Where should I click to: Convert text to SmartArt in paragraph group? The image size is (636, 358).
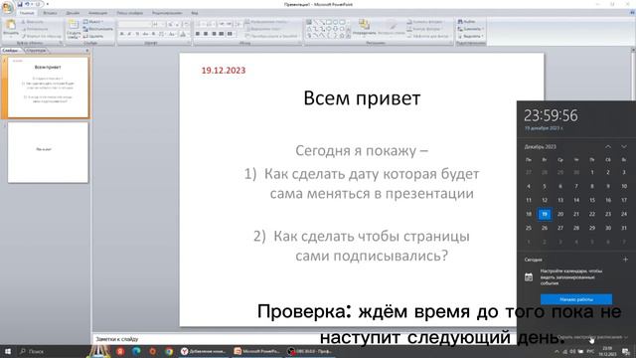click(272, 36)
